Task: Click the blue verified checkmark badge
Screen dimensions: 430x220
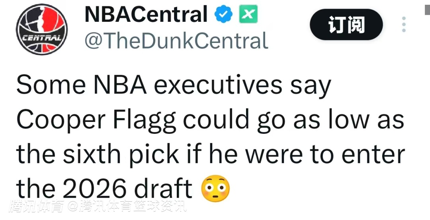Action: click(x=223, y=15)
